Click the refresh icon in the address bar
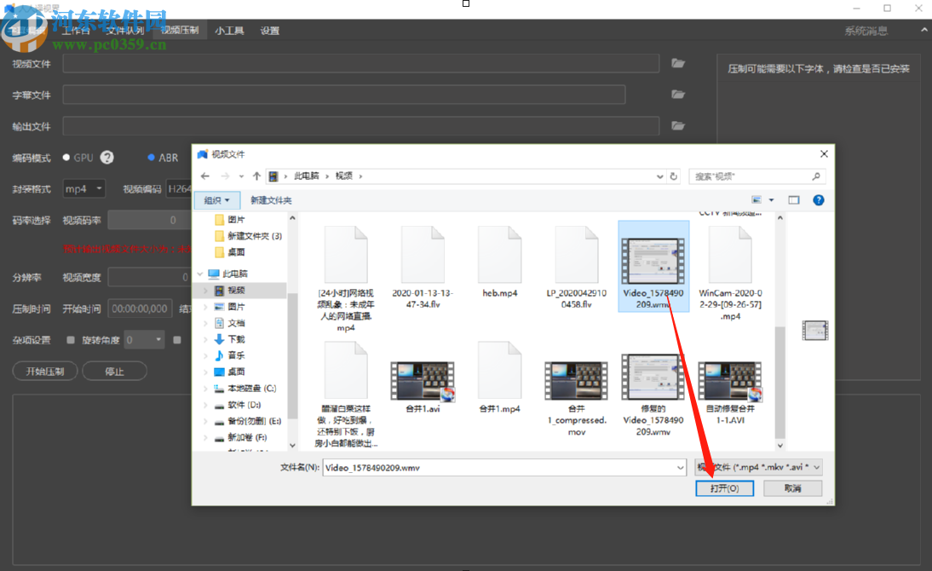 pos(673,176)
